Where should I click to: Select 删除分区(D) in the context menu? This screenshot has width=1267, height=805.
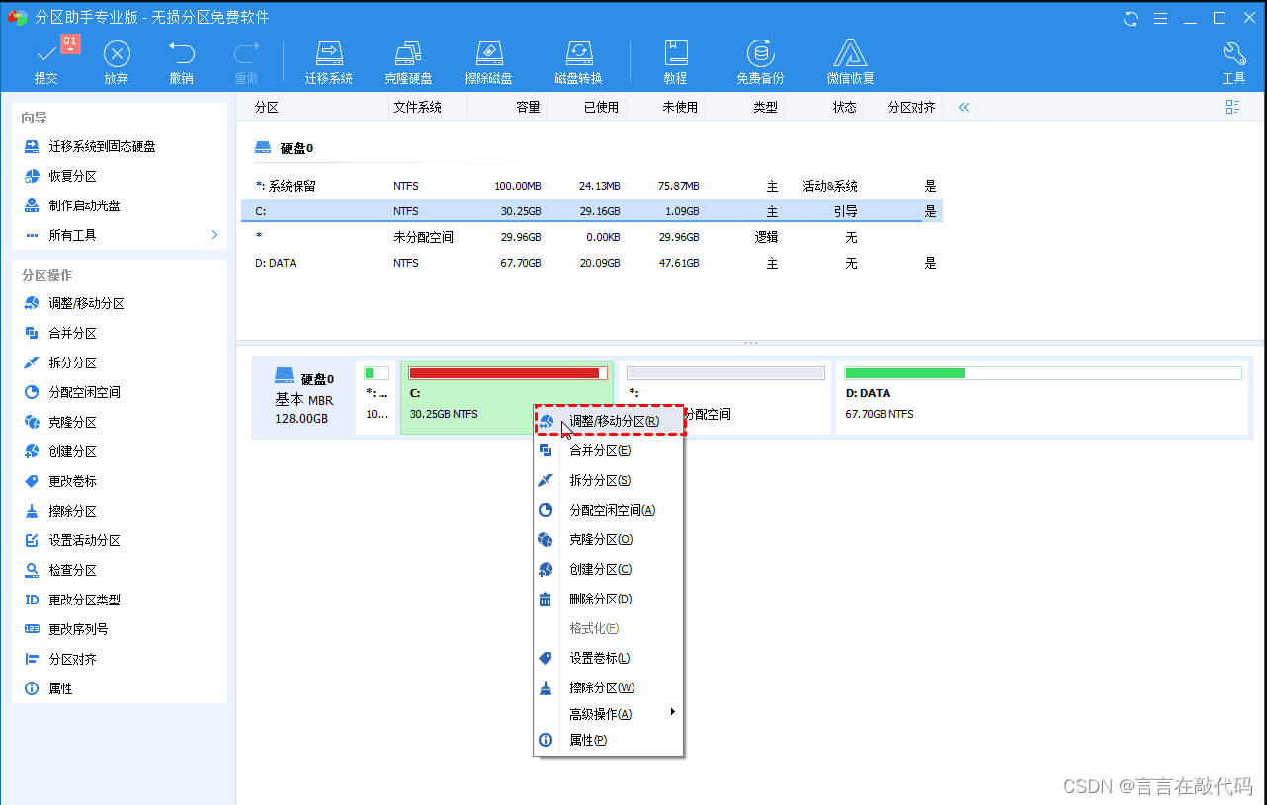(609, 599)
